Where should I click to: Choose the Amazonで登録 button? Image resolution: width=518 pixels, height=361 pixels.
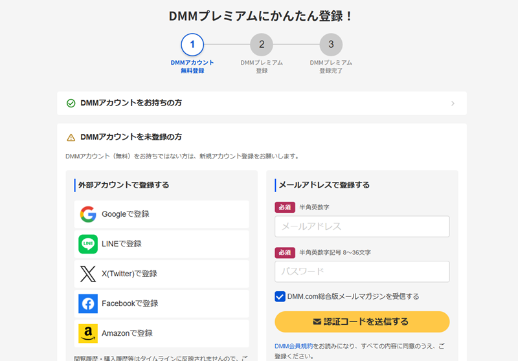(x=161, y=333)
